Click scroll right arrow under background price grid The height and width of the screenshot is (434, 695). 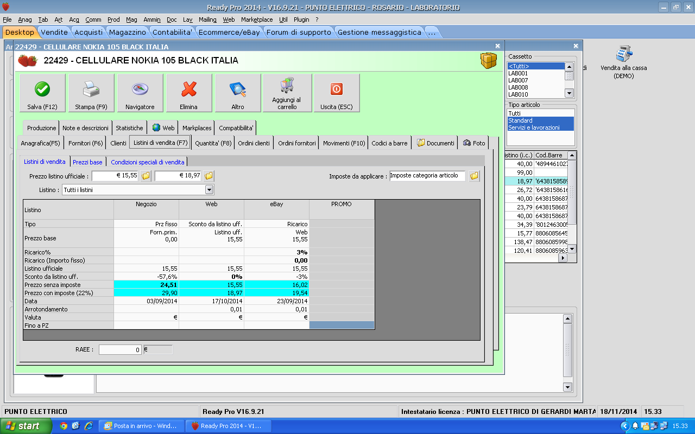[x=563, y=258]
